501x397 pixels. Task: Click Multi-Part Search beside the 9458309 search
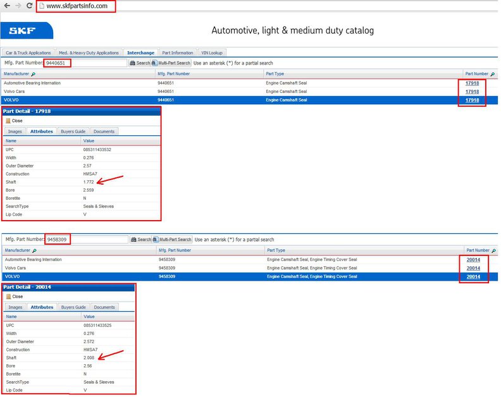(172, 240)
